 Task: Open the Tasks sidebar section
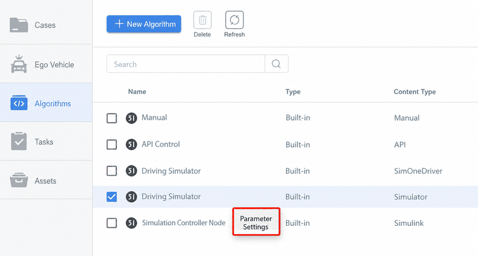coord(46,141)
